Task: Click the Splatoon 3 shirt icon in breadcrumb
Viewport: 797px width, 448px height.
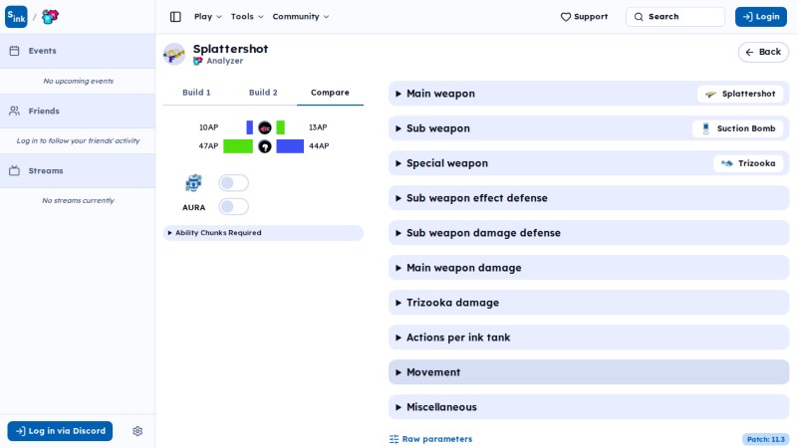Action: click(50, 17)
